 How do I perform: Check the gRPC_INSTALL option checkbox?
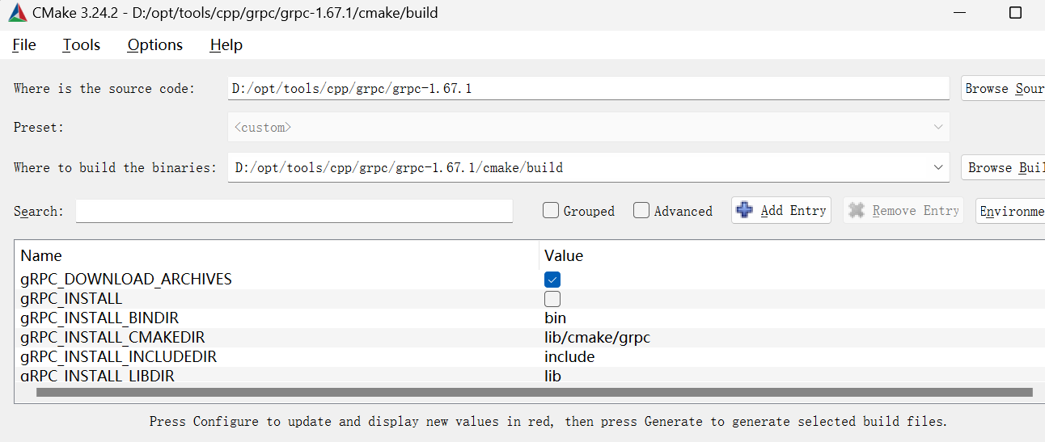click(x=552, y=299)
